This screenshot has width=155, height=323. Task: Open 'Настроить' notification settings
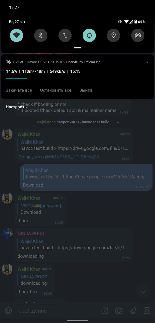(16, 107)
